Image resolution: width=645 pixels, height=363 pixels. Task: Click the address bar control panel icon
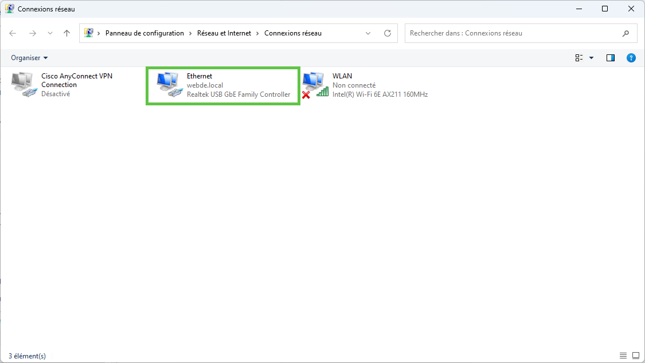tap(88, 33)
